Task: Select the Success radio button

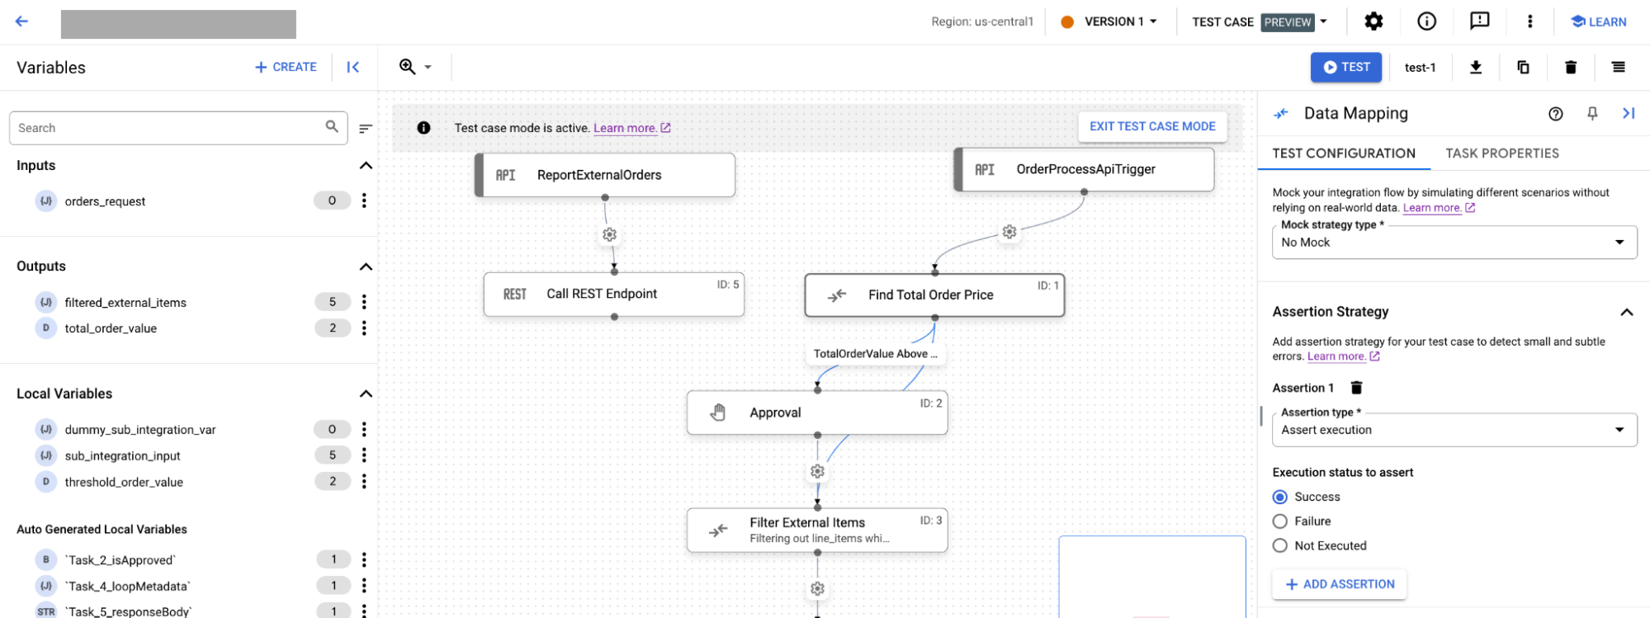Action: pyautogui.click(x=1280, y=497)
